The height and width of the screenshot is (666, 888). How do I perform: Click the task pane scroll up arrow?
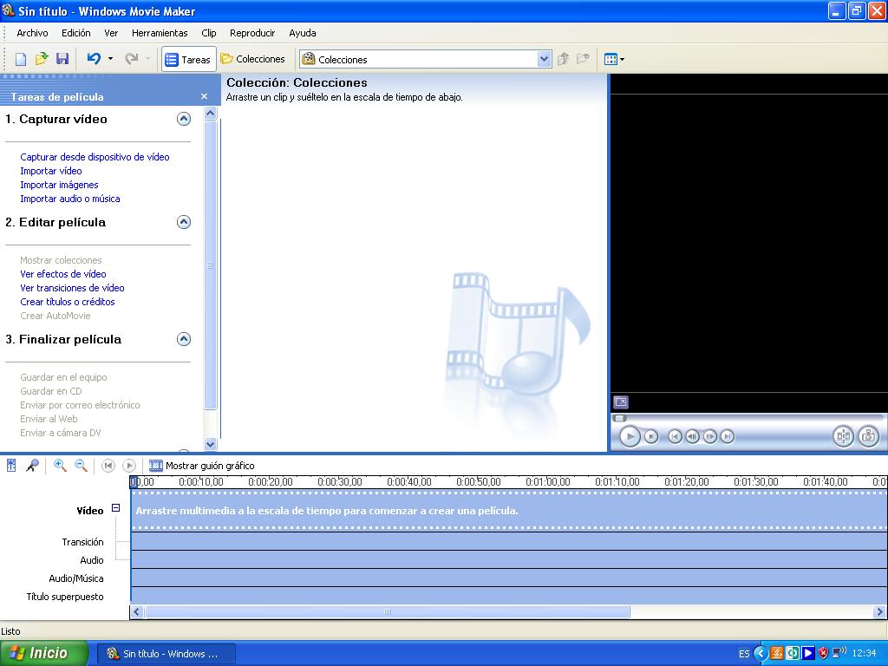(210, 114)
